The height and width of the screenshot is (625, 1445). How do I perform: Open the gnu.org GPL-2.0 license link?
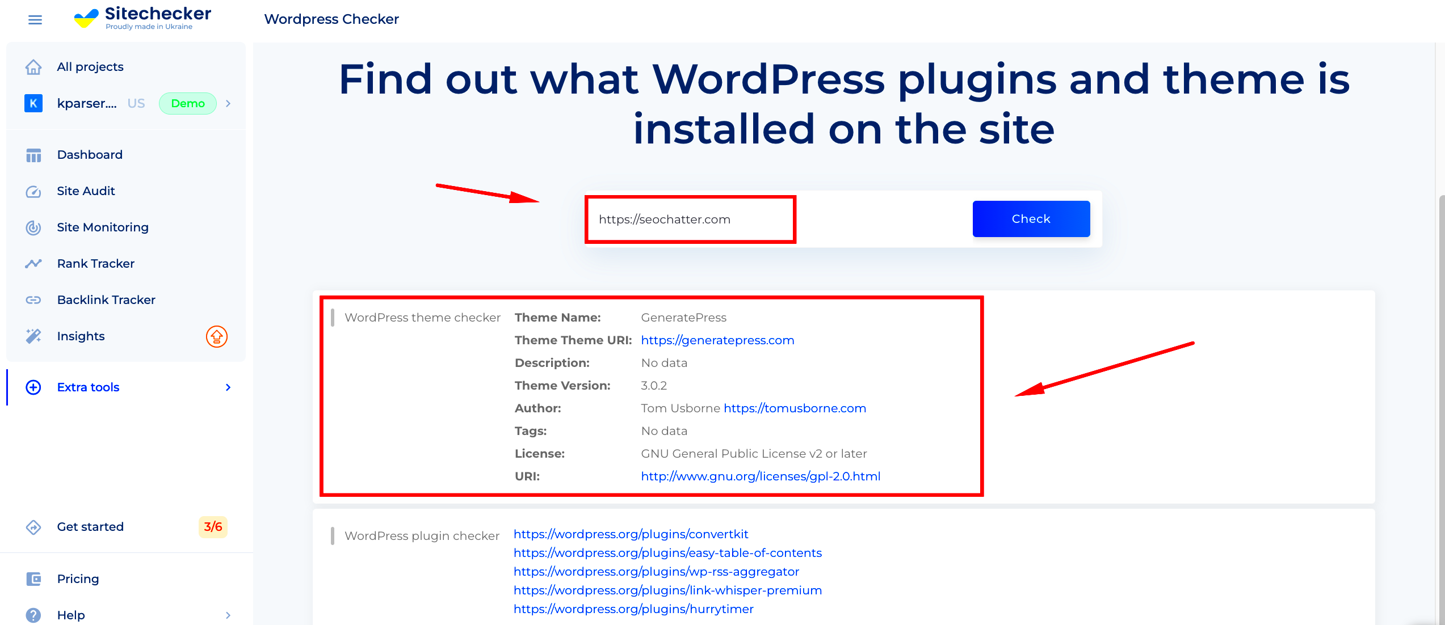click(x=761, y=476)
